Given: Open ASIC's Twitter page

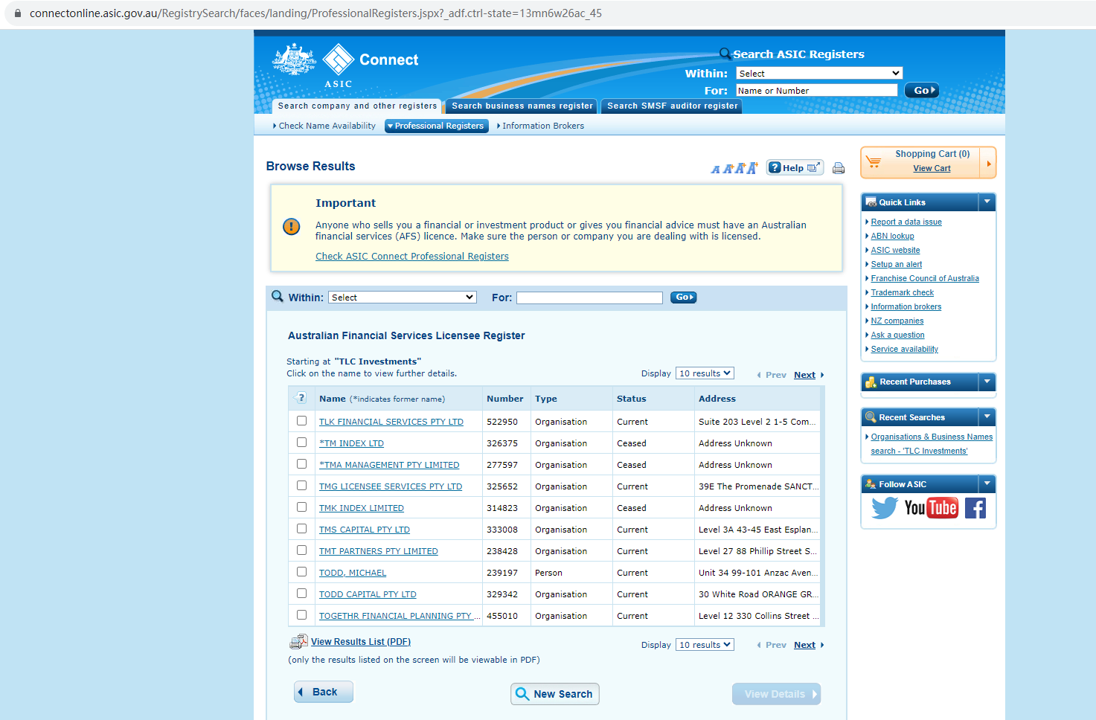Looking at the screenshot, I should click(x=885, y=508).
